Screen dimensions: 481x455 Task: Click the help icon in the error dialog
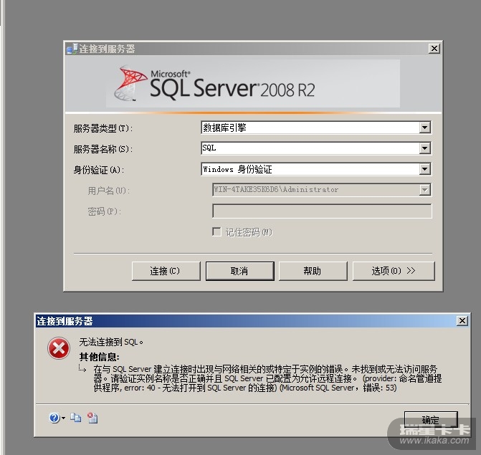54,418
